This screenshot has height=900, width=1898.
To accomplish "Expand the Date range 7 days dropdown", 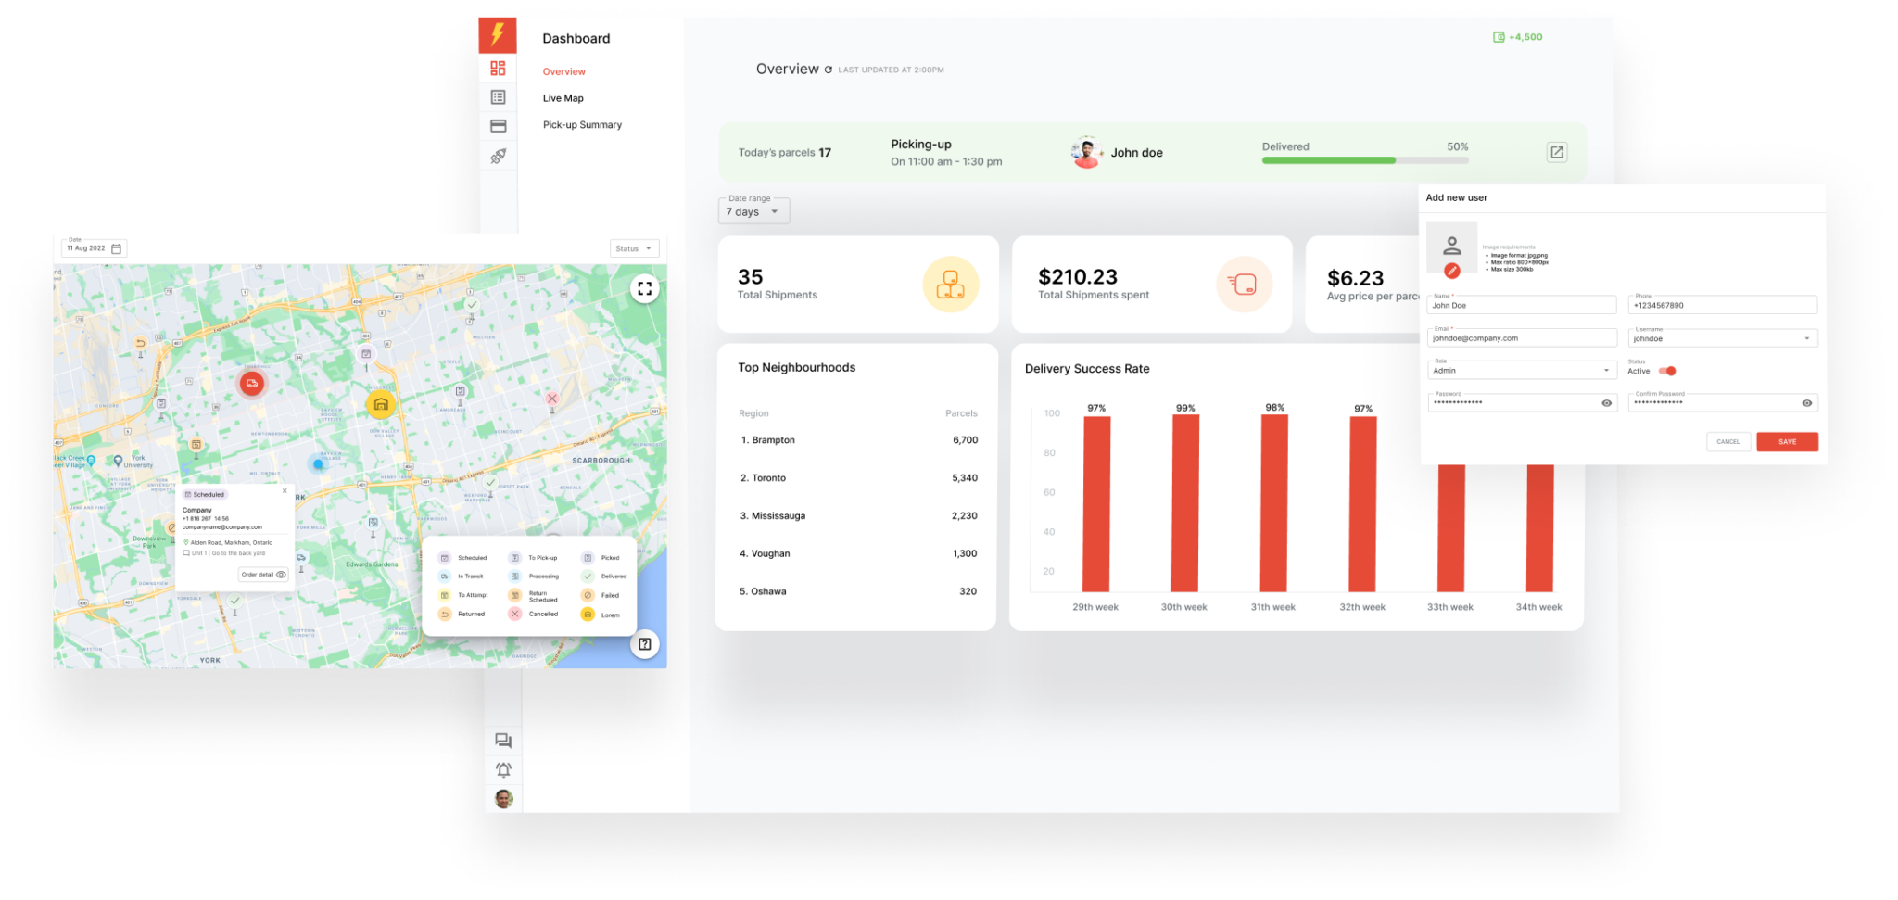I will click(754, 211).
